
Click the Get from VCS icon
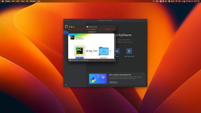(129, 51)
